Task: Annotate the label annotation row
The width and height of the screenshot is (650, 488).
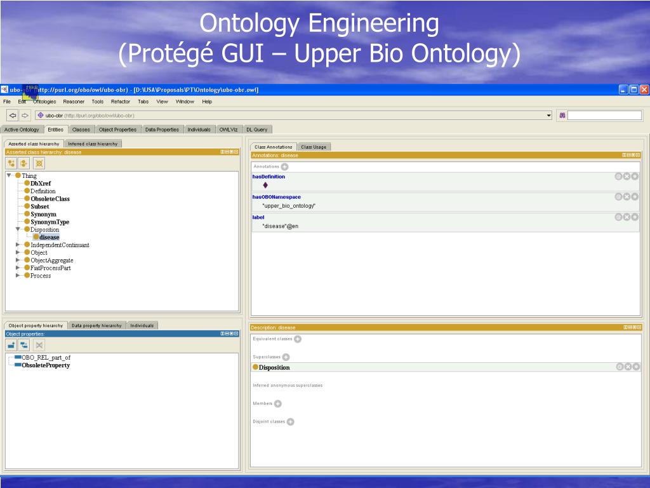Action: point(618,217)
